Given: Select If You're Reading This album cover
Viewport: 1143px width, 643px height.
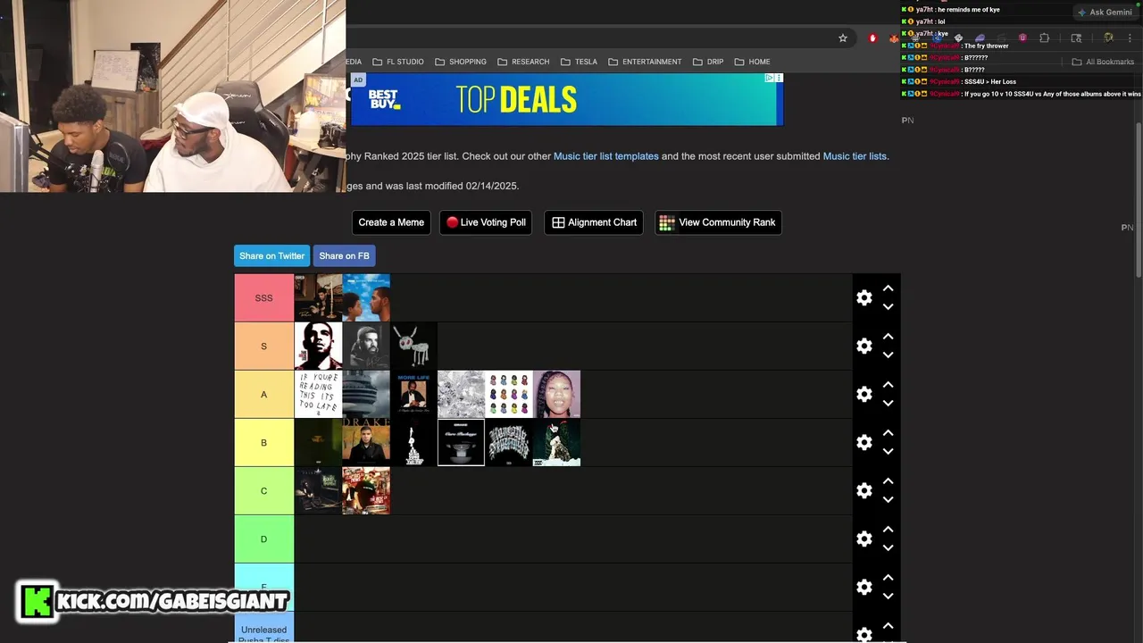Looking at the screenshot, I should click(x=318, y=394).
